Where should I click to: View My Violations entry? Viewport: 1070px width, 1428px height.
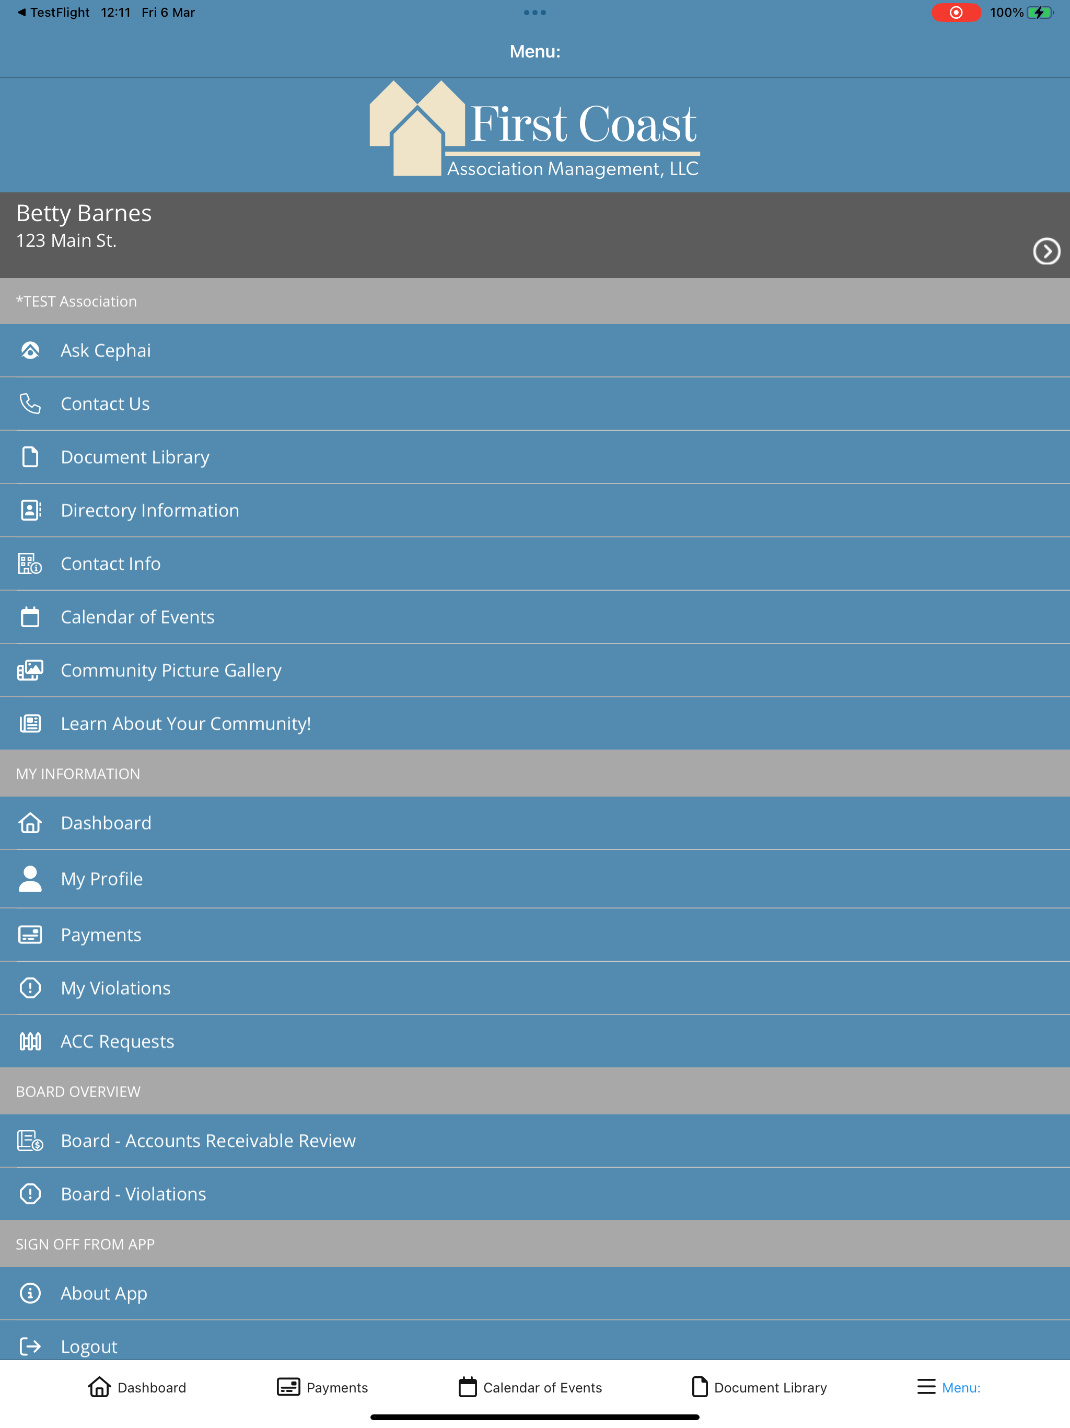tap(535, 988)
